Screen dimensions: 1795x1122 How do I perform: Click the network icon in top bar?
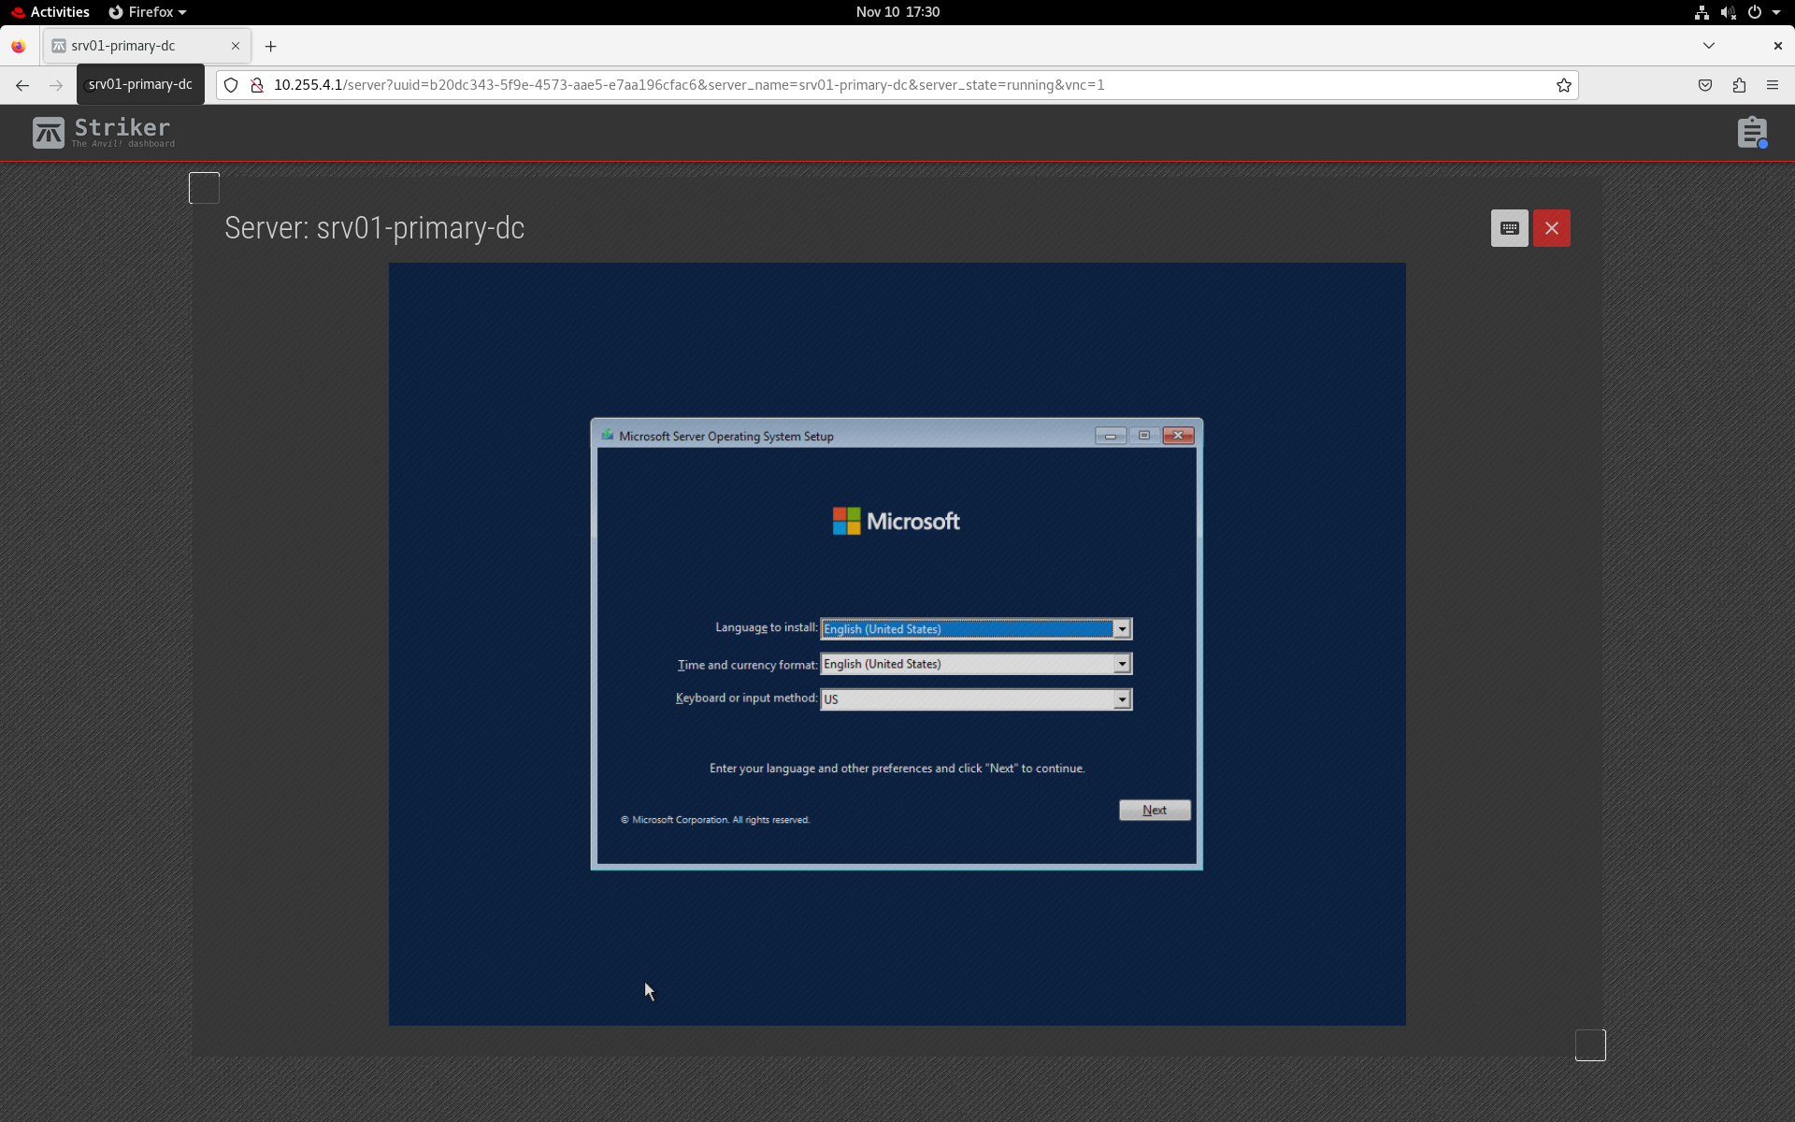click(x=1702, y=12)
